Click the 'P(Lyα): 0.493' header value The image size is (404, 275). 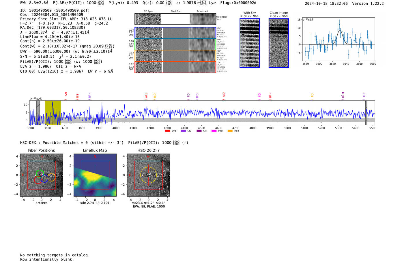[123, 3]
